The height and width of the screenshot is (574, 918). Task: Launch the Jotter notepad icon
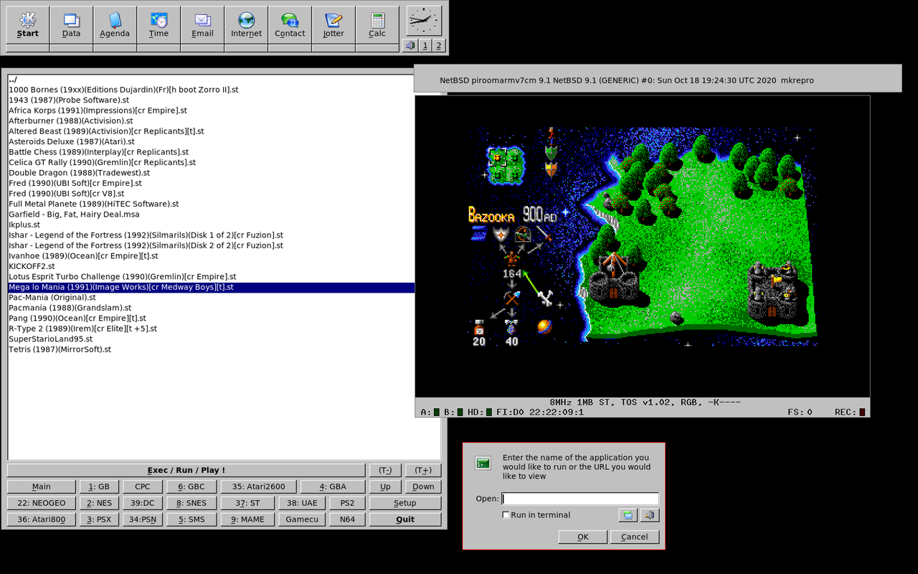pyautogui.click(x=333, y=25)
